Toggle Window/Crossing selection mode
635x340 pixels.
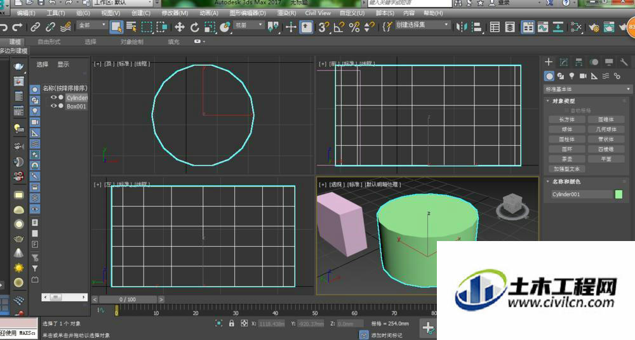point(162,27)
